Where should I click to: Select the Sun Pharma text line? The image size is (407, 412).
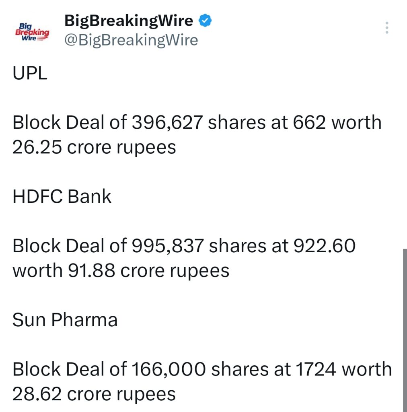(x=65, y=320)
